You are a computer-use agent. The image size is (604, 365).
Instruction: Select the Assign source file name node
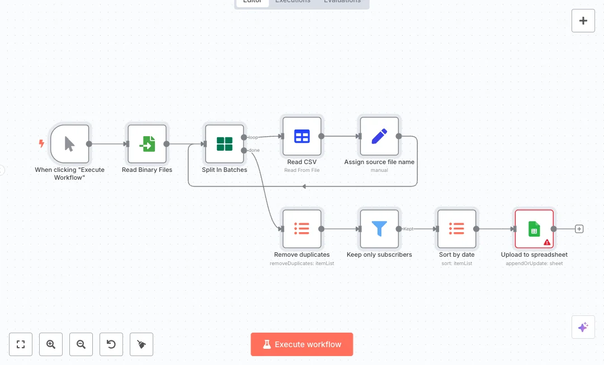[379, 136]
